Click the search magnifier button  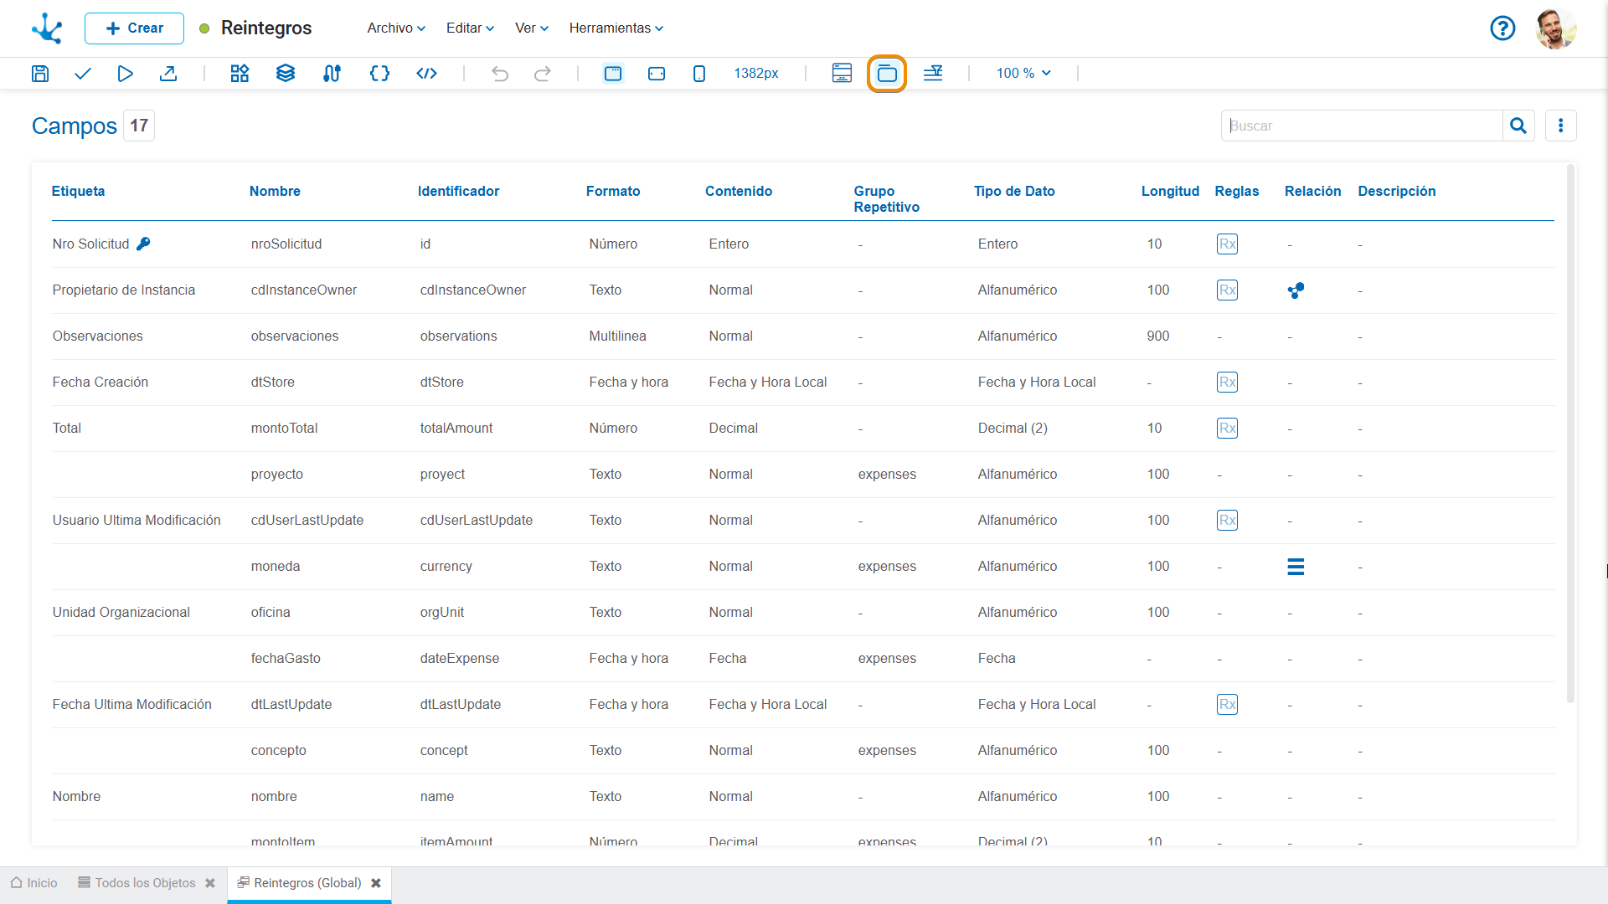1518,126
